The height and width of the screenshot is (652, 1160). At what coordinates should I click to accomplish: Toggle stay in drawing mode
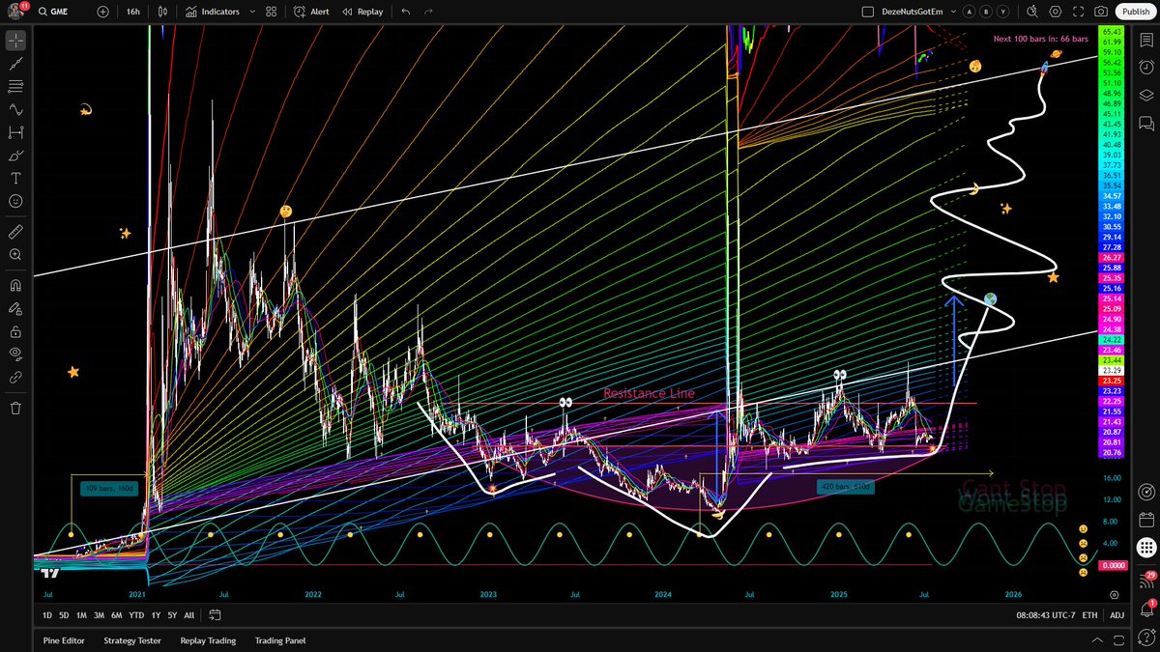point(15,309)
